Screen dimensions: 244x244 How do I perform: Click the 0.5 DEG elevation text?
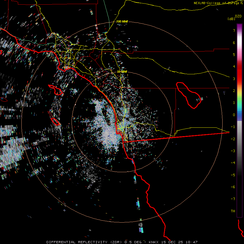[133, 242]
